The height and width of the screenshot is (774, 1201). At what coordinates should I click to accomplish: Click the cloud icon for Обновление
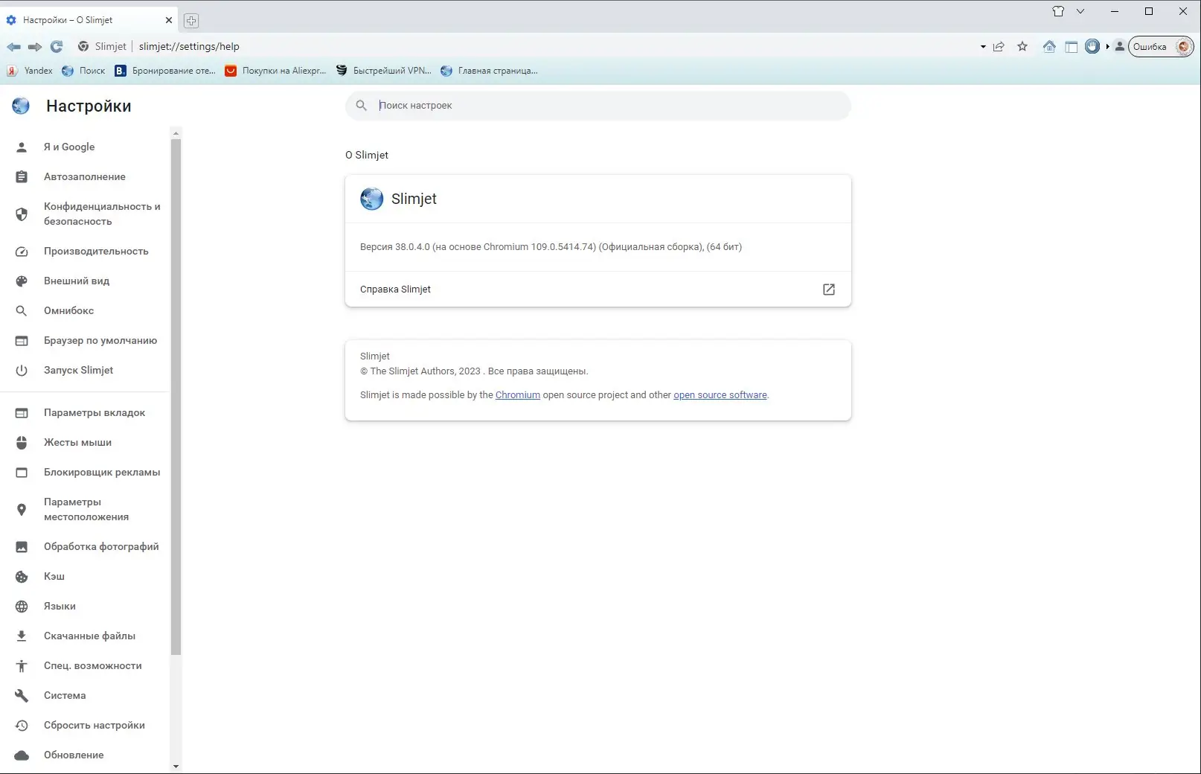pyautogui.click(x=22, y=755)
